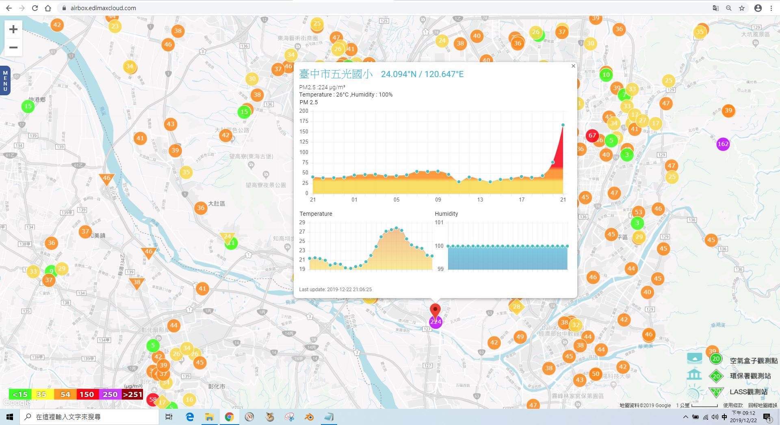The height and width of the screenshot is (425, 780).
Task: Select the yellow 32 station marker
Action: [576, 325]
